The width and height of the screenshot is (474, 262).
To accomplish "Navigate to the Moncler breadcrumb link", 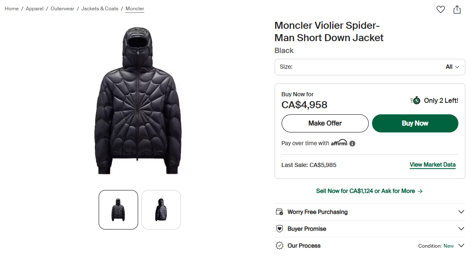I will (134, 8).
